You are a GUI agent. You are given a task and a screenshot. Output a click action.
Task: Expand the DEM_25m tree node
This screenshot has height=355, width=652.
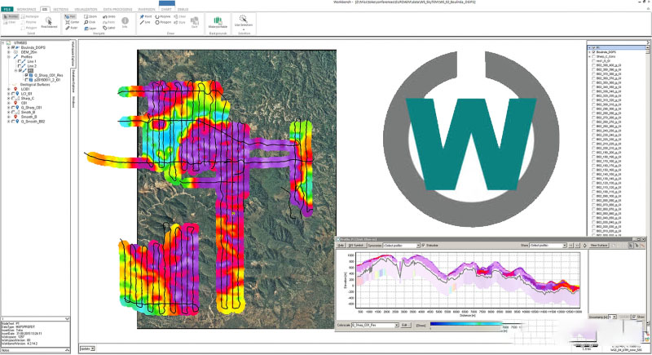8,51
